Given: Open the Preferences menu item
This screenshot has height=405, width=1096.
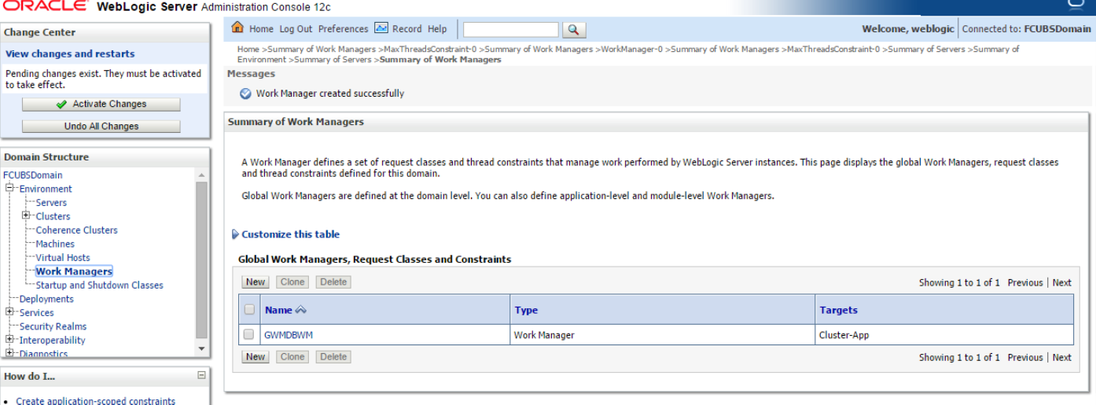Looking at the screenshot, I should (x=343, y=29).
